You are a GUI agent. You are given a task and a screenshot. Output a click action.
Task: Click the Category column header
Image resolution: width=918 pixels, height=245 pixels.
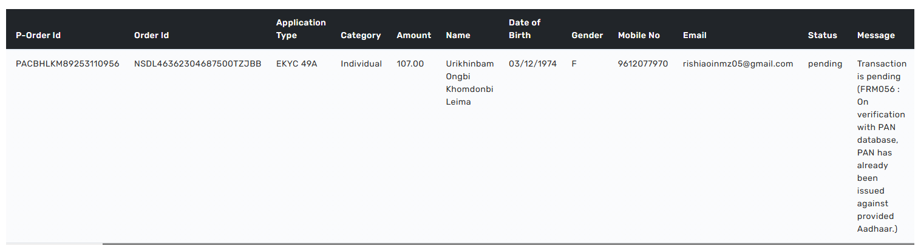[x=361, y=35]
